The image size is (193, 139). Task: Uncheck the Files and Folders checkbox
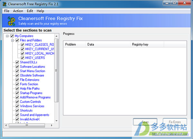coord(17,40)
